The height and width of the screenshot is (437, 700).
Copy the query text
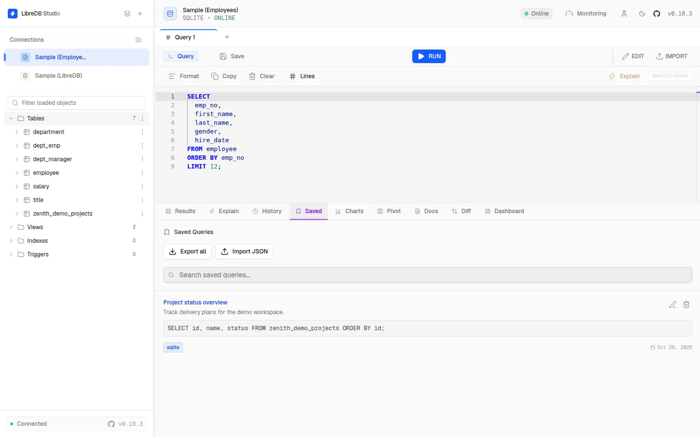tap(224, 76)
